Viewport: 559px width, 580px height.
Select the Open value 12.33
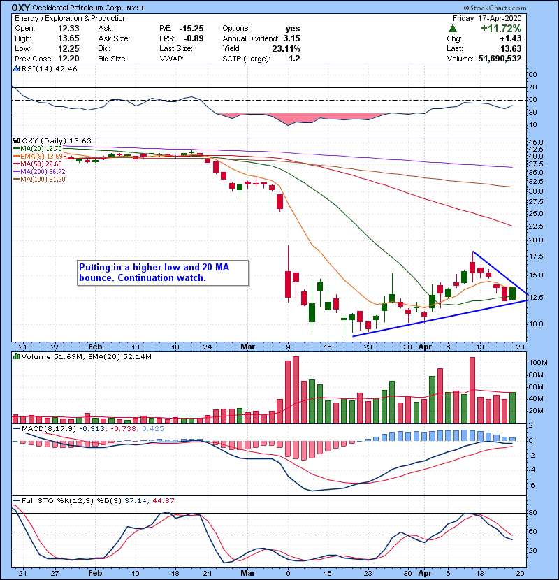tap(68, 29)
